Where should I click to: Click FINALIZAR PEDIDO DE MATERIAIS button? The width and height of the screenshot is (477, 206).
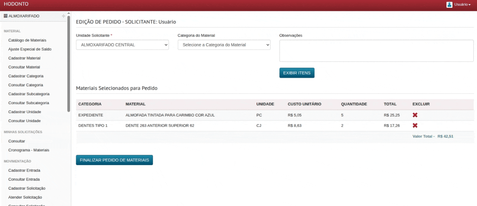tap(114, 160)
